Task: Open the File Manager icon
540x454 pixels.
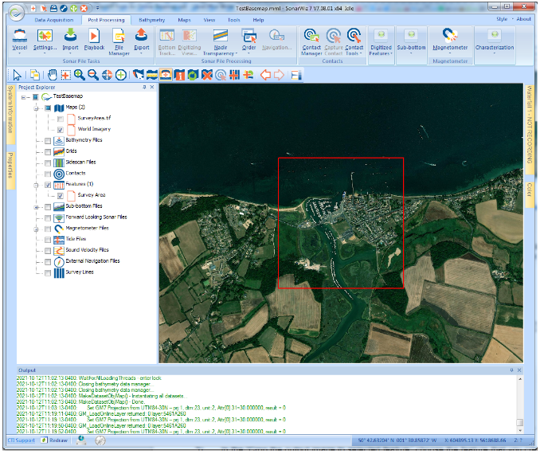Action: point(118,36)
